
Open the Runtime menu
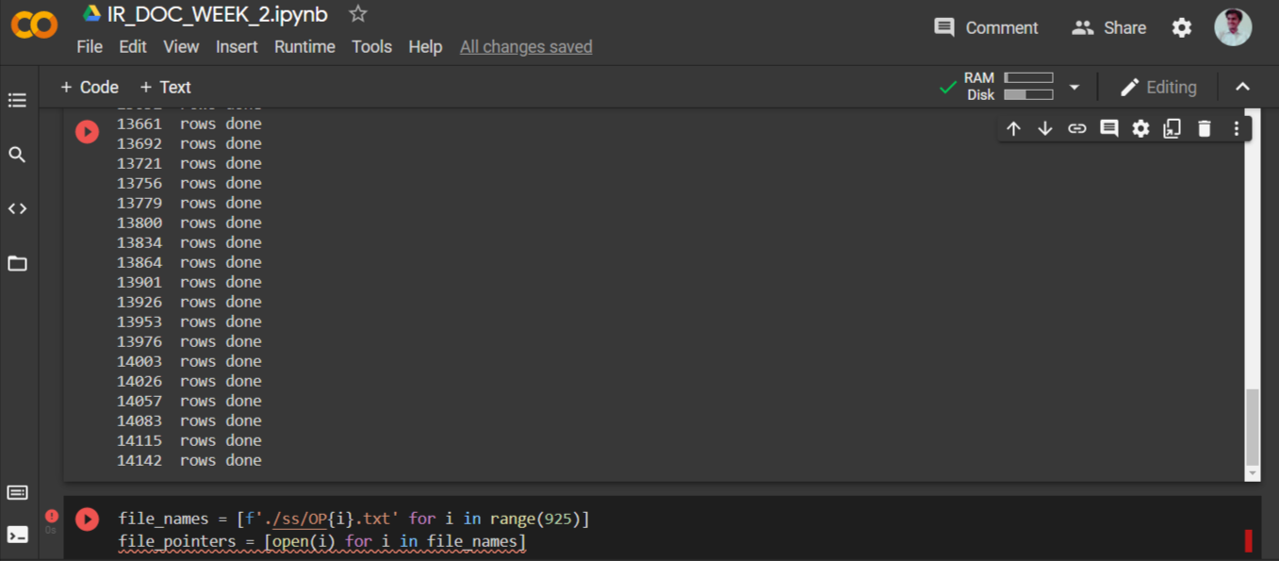click(x=304, y=46)
